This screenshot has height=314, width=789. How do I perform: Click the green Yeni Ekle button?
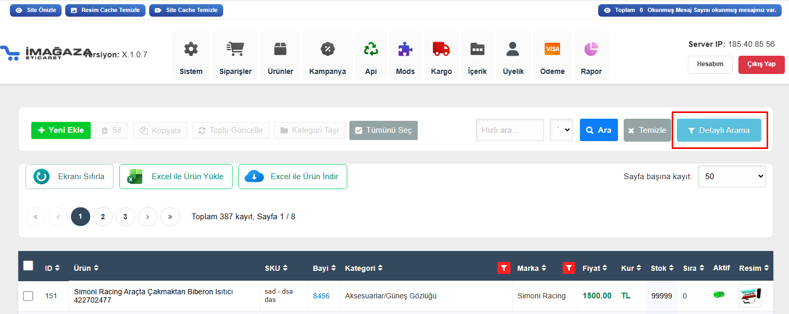coord(61,130)
